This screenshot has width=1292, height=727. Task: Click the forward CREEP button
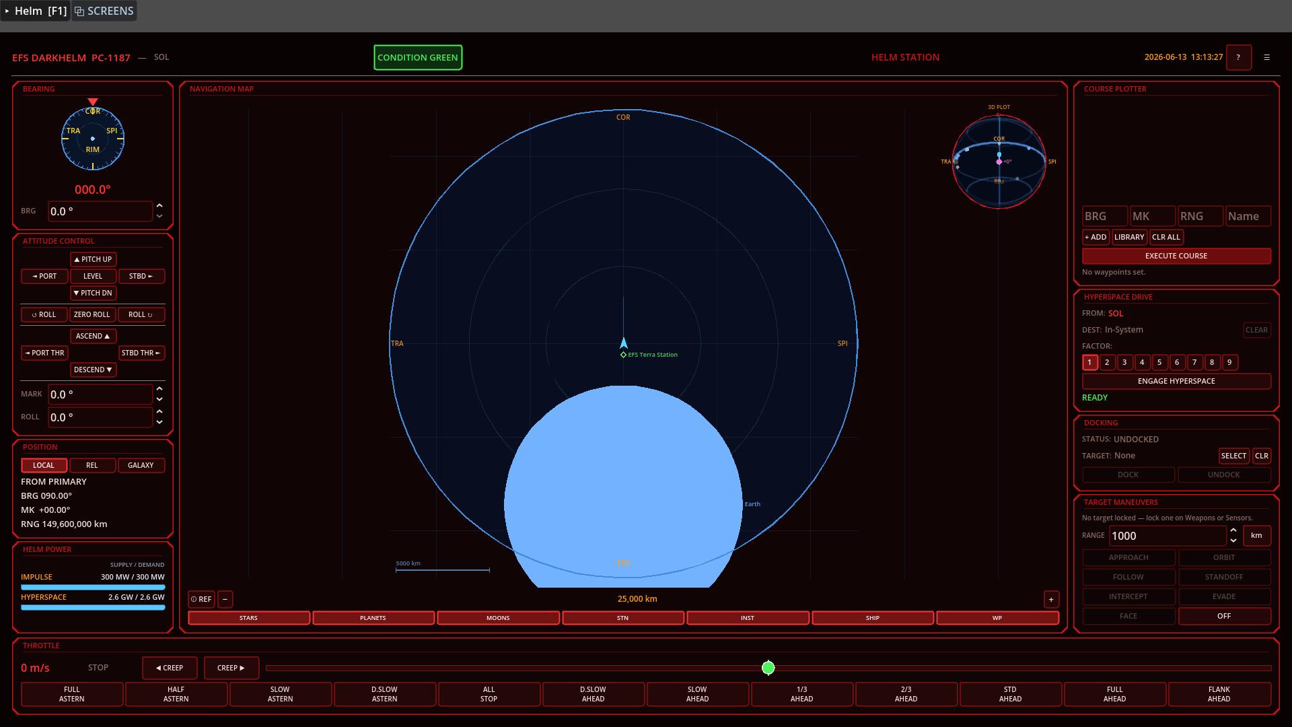pyautogui.click(x=231, y=668)
